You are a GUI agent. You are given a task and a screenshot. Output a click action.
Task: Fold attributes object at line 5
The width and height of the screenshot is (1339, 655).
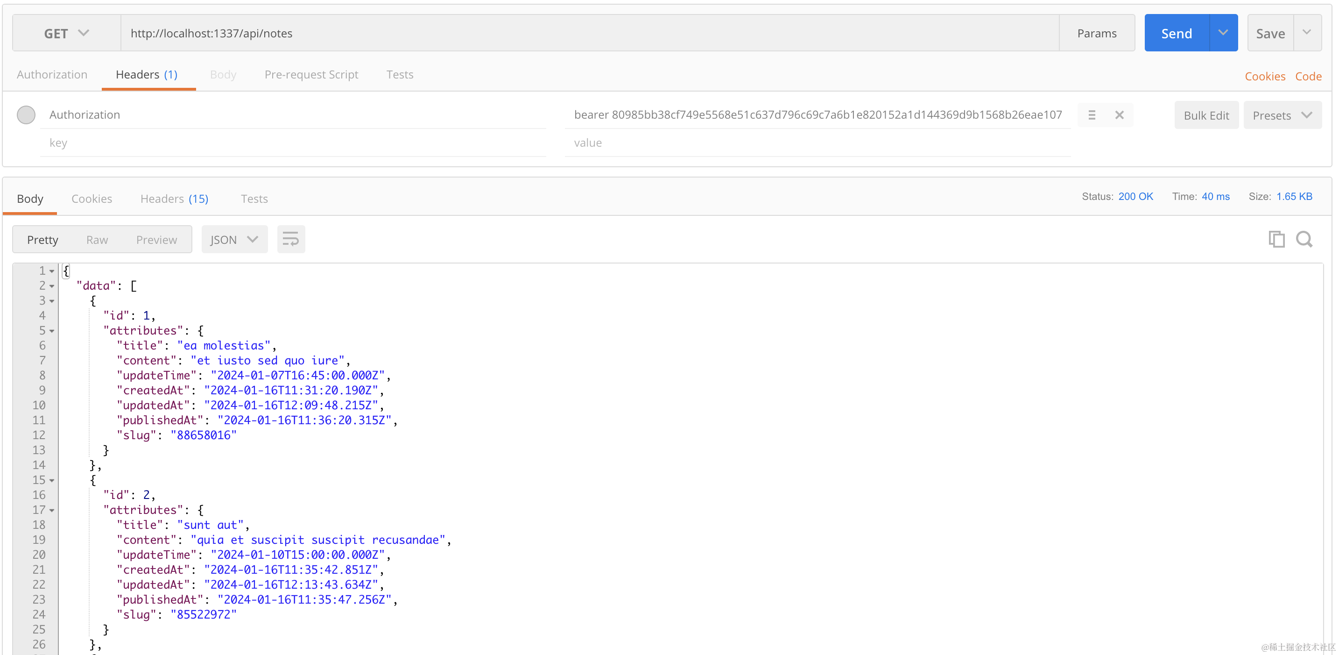coord(52,331)
